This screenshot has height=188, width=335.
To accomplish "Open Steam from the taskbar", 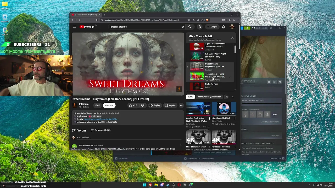I will coord(167,185).
